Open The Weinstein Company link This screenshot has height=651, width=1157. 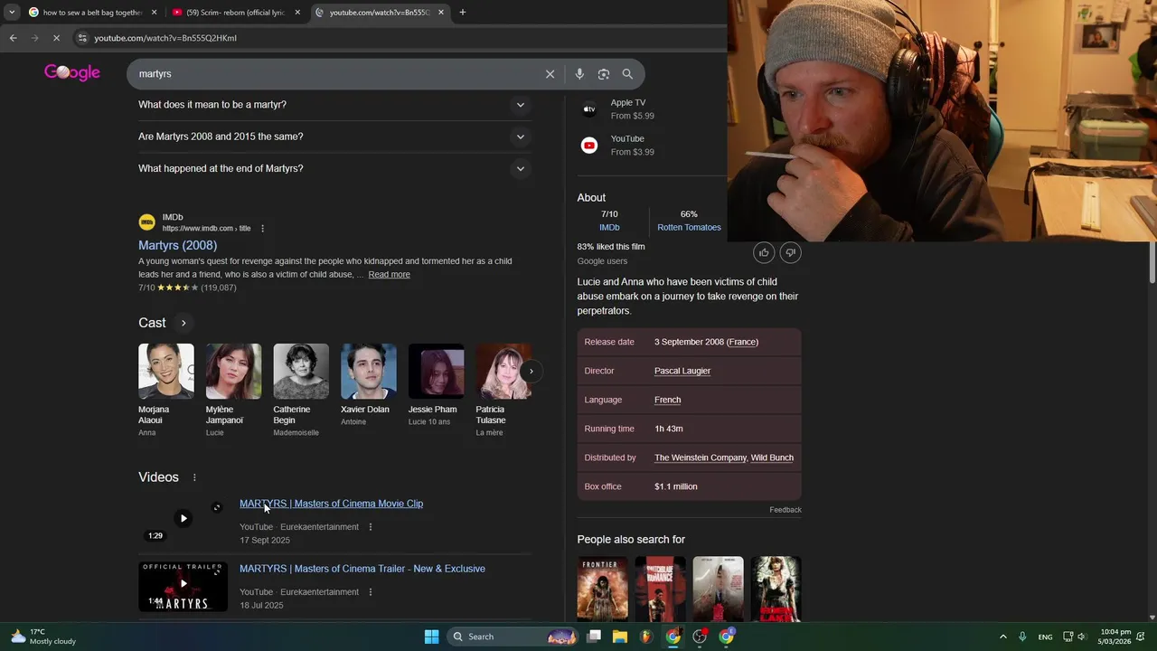click(x=701, y=458)
